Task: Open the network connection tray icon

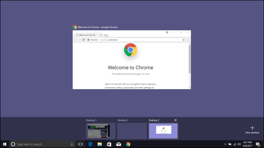Action: click(x=234, y=144)
